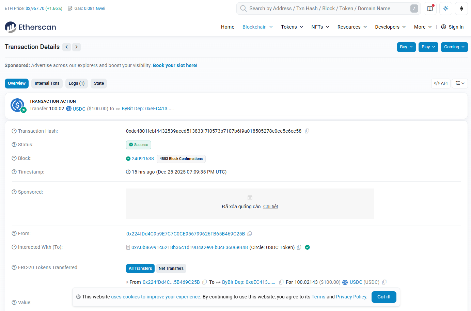
Task: Open the Play dropdown
Action: coord(428,47)
